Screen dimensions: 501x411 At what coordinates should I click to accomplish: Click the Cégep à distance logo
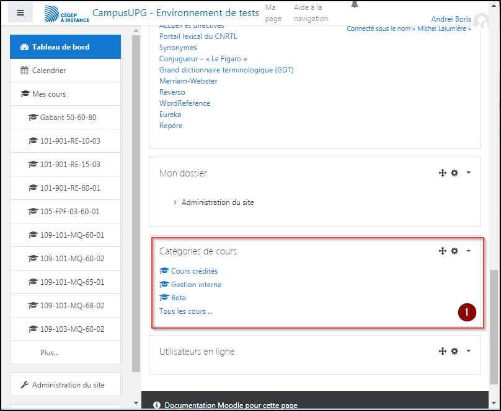pos(67,14)
